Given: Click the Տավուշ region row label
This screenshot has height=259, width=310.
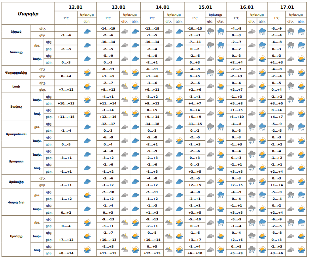Looking at the screenshot, I should click(x=16, y=106).
